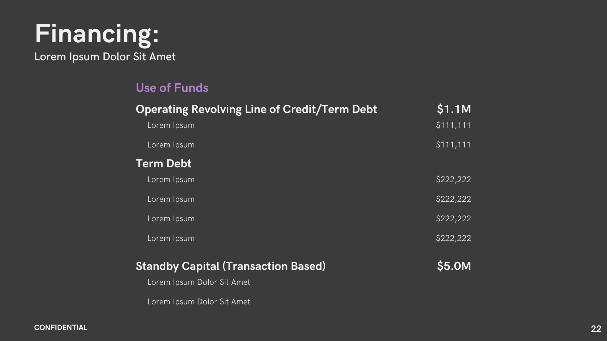Click the slide number 22
Viewport: 607px width, 341px height.
[x=596, y=329]
